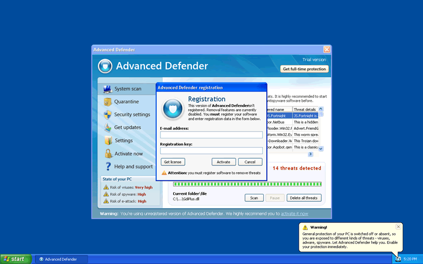
Task: Click the system tray shield icon
Action: (x=398, y=259)
